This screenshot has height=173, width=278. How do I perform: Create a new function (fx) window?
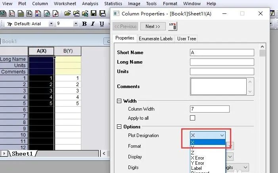[29, 13]
